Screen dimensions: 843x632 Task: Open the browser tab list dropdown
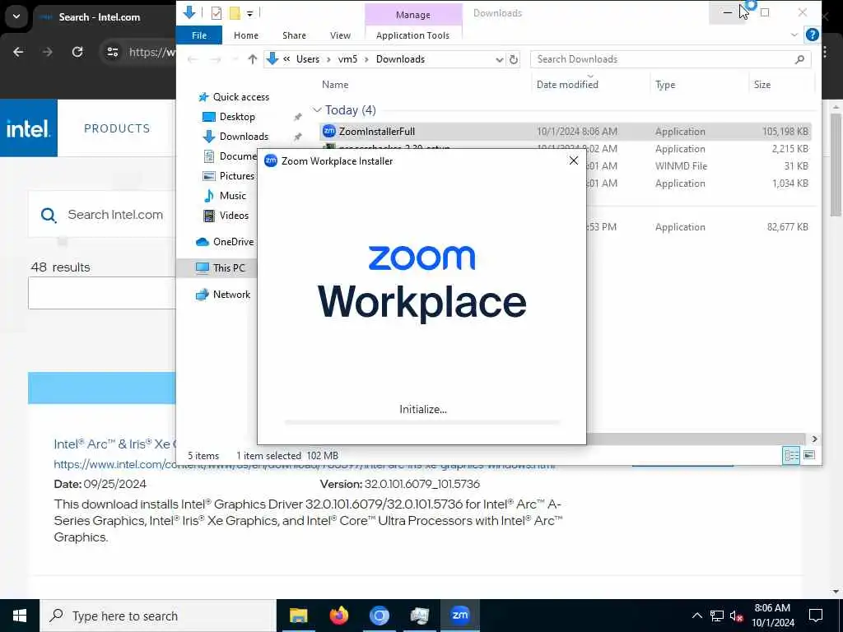click(16, 16)
